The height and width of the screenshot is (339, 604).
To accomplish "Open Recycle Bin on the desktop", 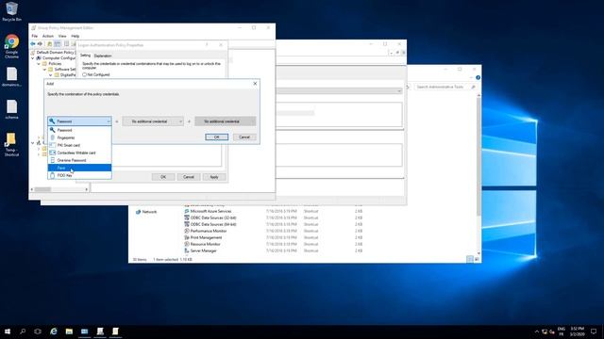I will pos(11,11).
